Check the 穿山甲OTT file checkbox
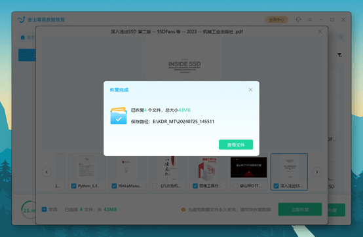The width and height of the screenshot is (363, 237). (x=236, y=186)
